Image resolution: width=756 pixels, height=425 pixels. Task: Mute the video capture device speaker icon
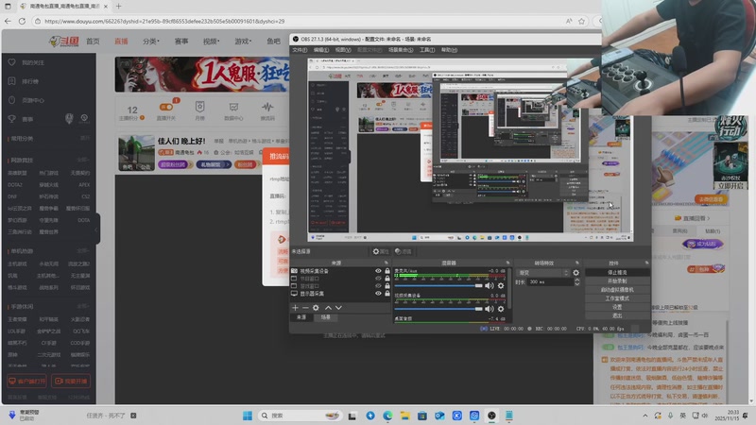pos(490,309)
